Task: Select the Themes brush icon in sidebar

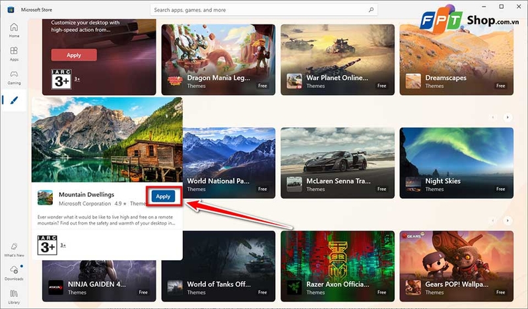Action: tap(14, 100)
